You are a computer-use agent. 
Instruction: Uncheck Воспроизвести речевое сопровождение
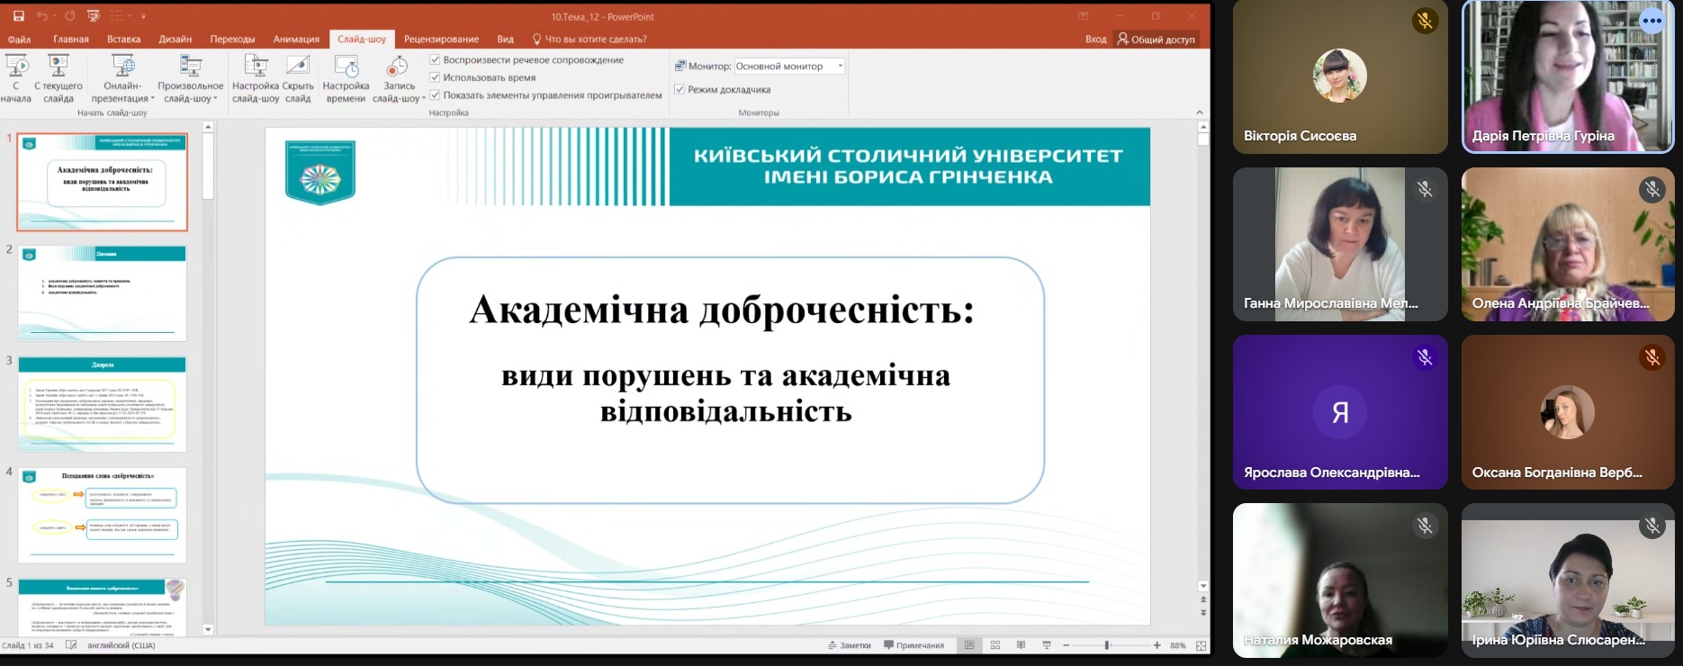[436, 60]
